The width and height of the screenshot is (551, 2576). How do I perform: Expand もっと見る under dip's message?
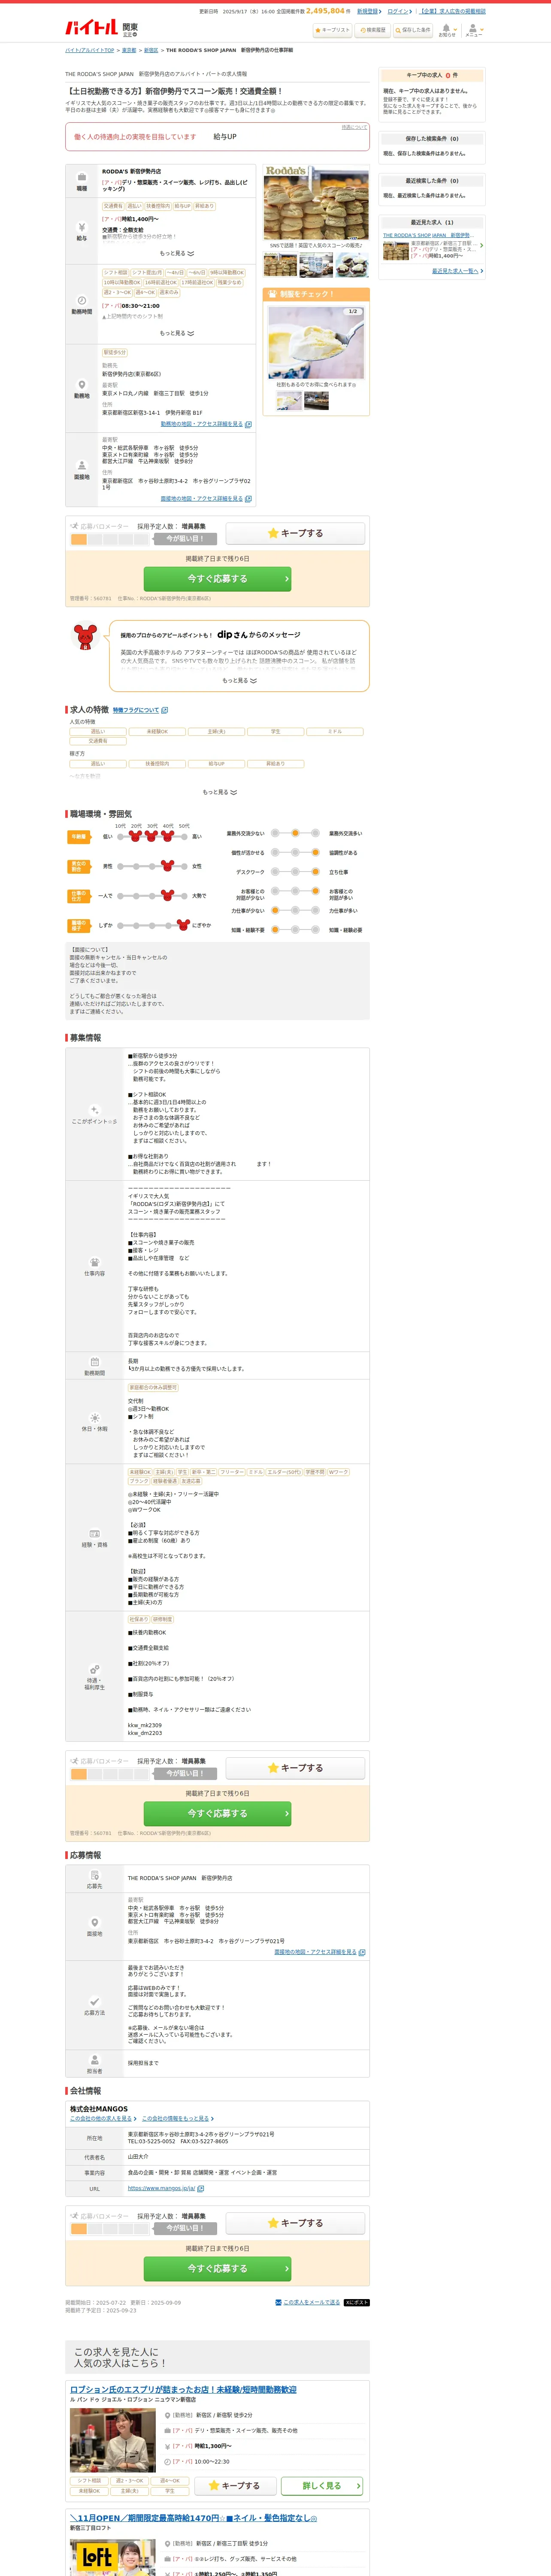(239, 680)
